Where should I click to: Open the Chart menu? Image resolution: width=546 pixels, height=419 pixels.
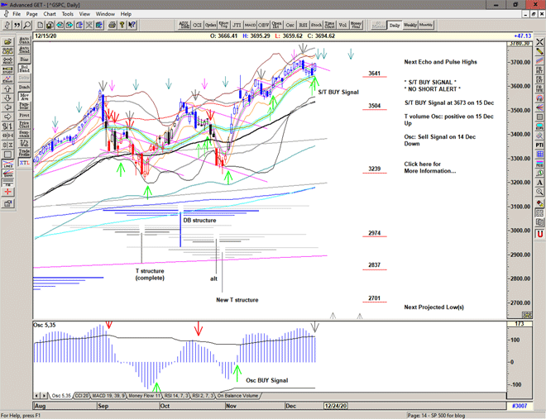(50, 14)
